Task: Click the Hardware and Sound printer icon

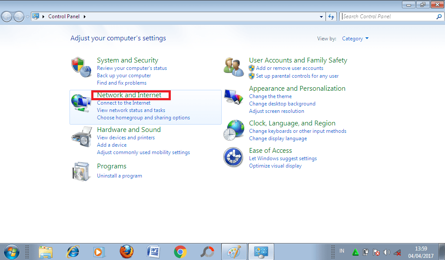Action: tap(82, 137)
